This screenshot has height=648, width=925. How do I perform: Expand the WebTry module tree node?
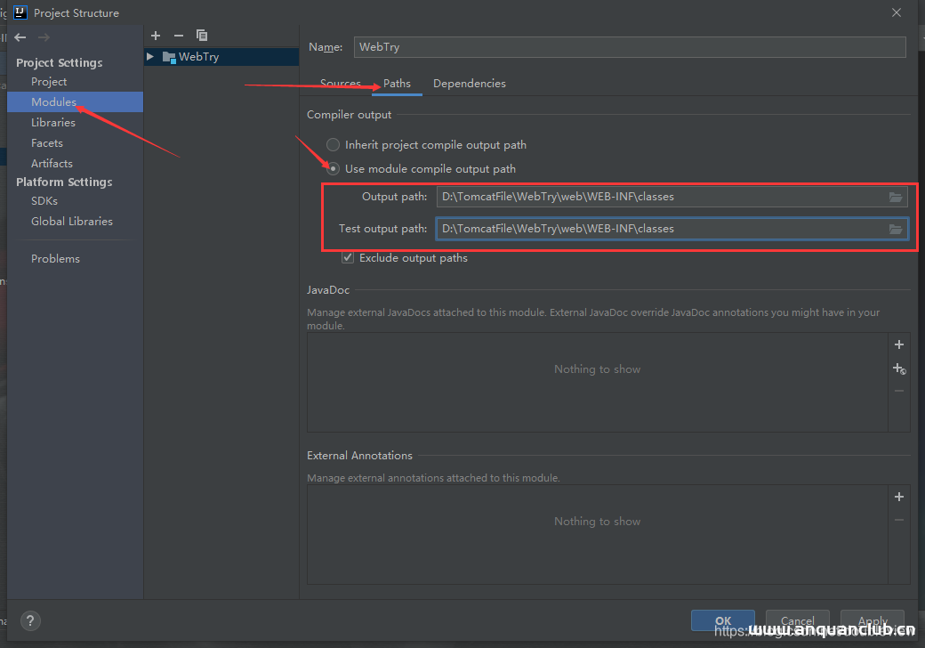[x=150, y=57]
